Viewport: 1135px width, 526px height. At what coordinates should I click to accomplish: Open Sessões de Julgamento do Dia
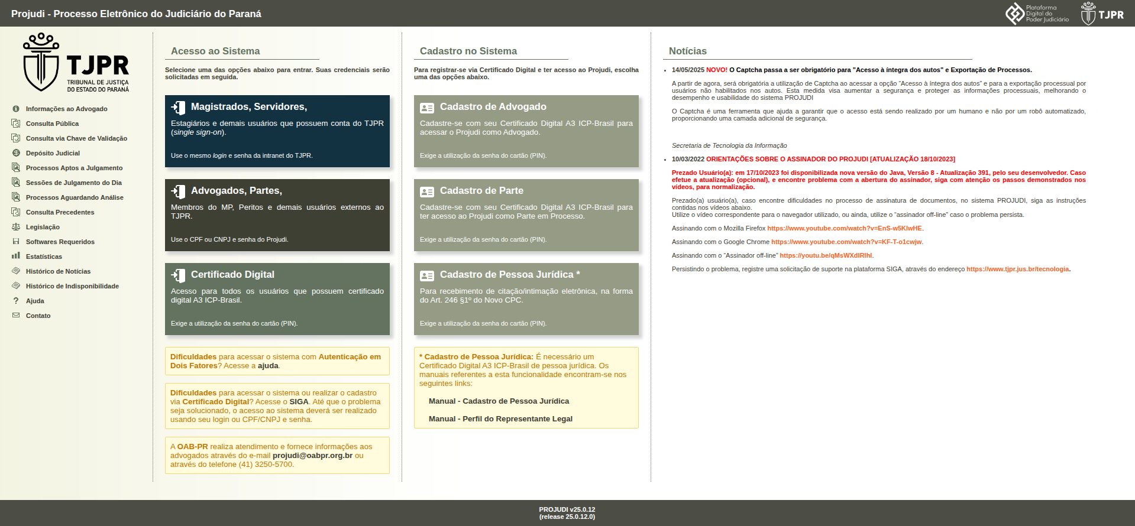click(74, 183)
